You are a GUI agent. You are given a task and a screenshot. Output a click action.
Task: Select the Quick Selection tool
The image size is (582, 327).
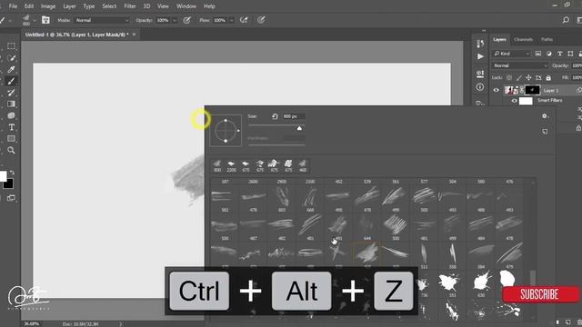[11, 58]
